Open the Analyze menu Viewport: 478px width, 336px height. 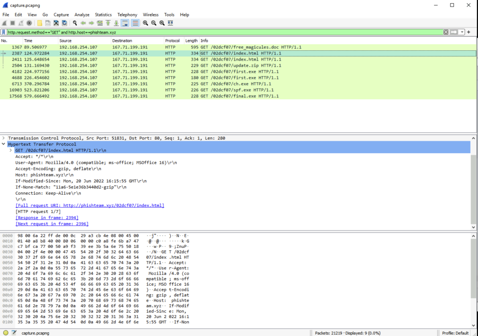[x=82, y=14]
